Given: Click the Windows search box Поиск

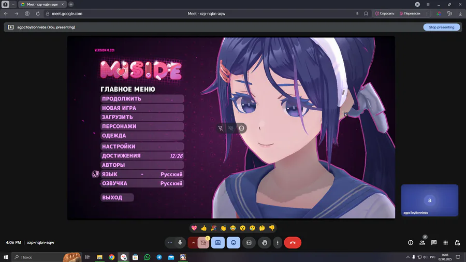Looking at the screenshot, I should [x=47, y=257].
